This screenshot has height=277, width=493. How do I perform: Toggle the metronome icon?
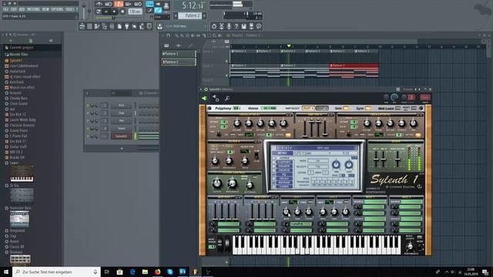(99, 4)
